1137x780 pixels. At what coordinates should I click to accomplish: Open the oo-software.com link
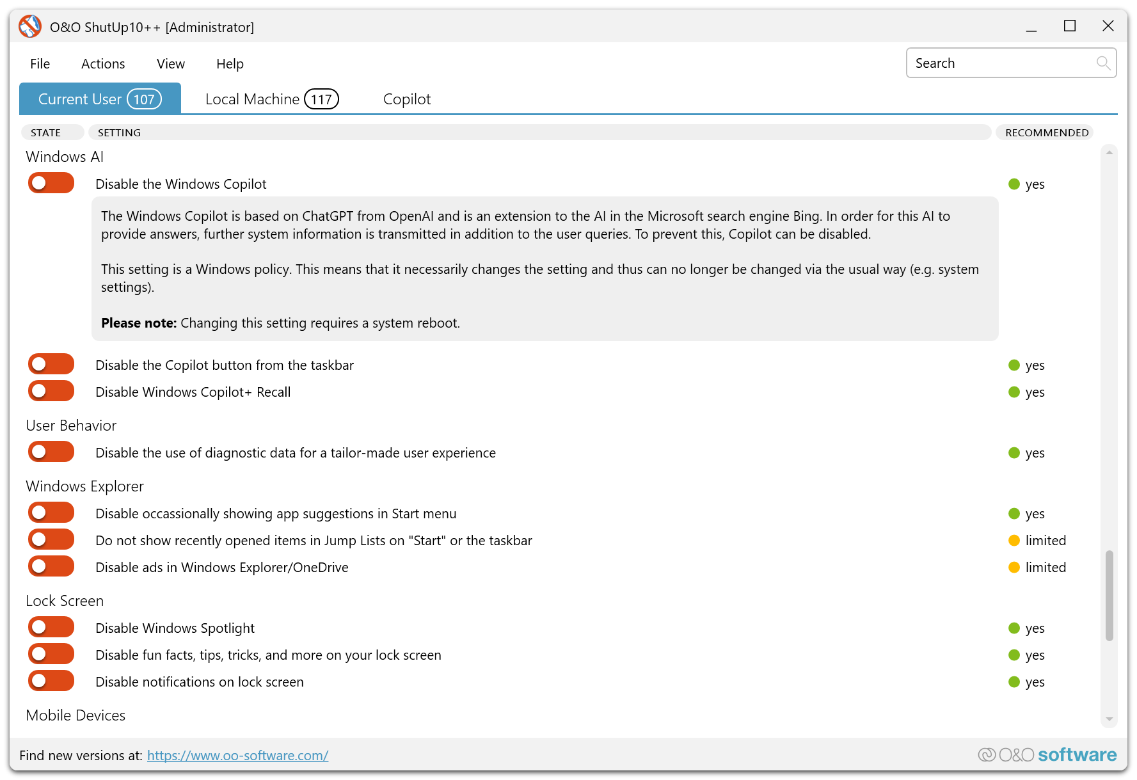pyautogui.click(x=237, y=756)
